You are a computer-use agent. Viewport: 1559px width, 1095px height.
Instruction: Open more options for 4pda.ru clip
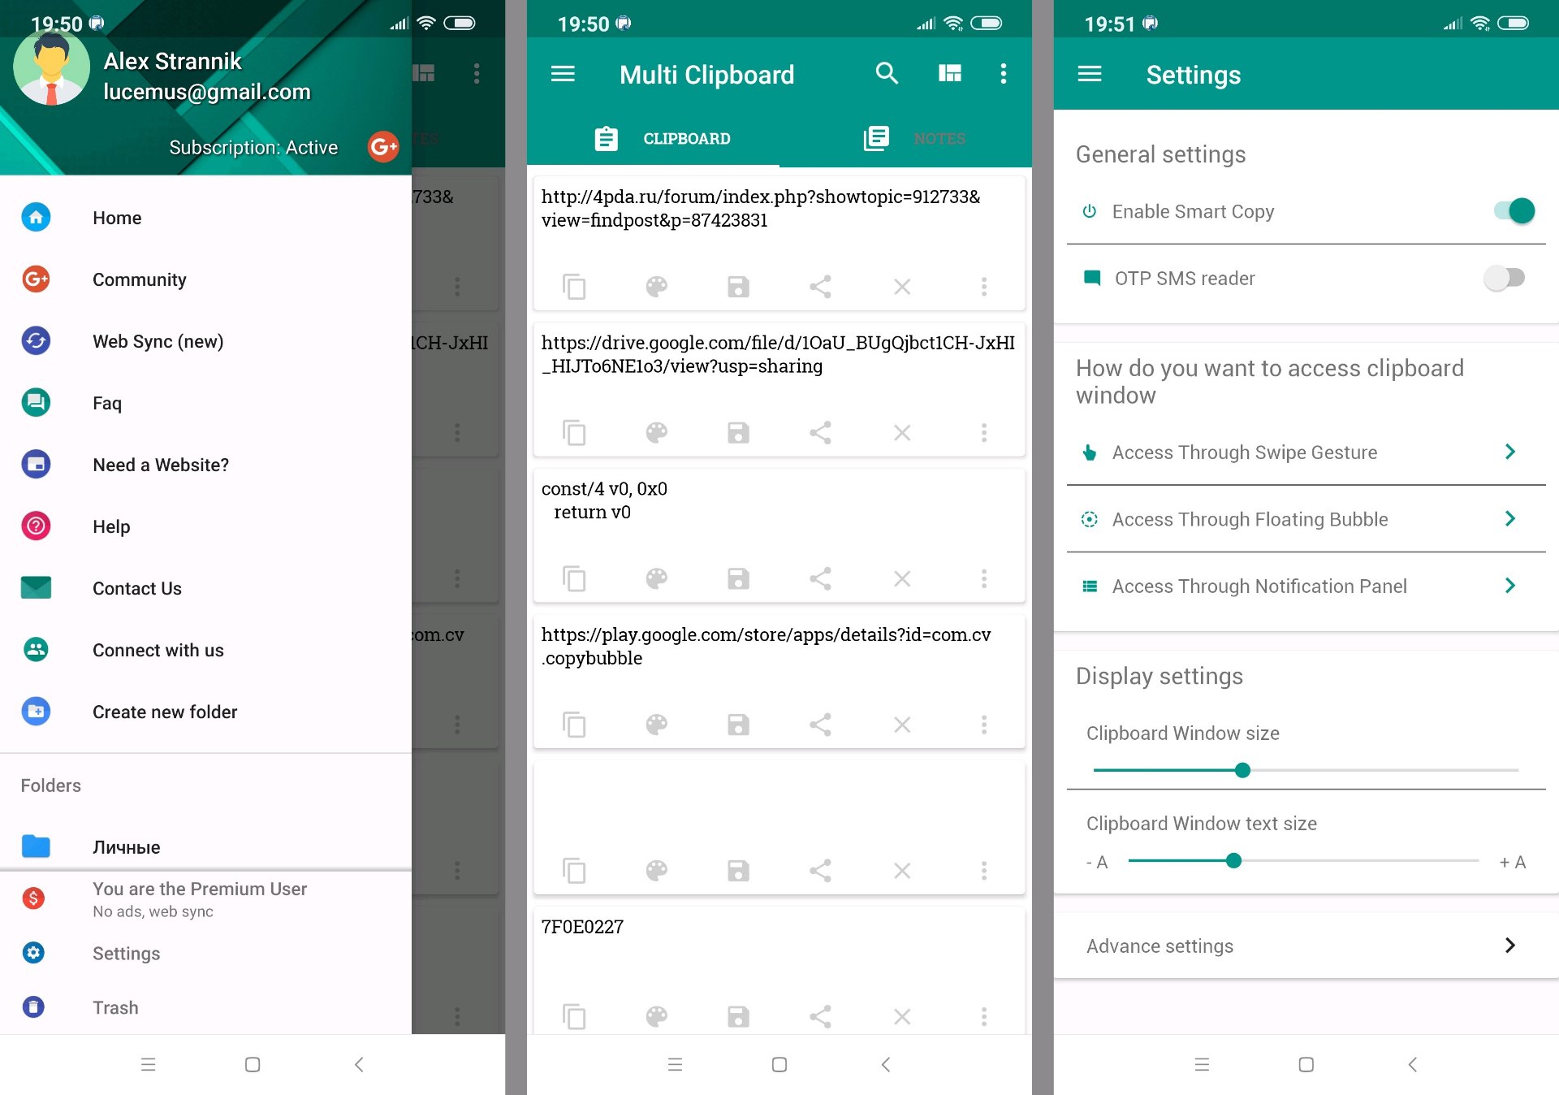coord(984,287)
